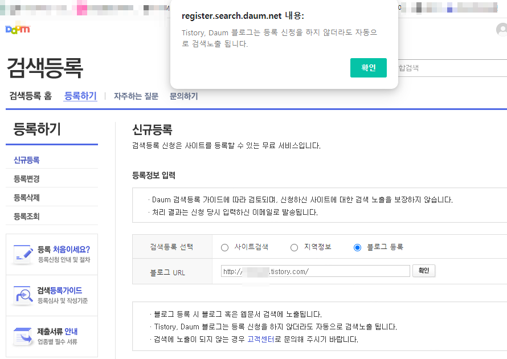The image size is (507, 359).
Task: Click the 등록 처음이세요 pencil icon
Action: click(x=23, y=255)
